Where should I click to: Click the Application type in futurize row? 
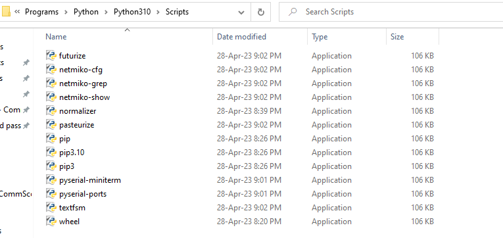point(331,56)
